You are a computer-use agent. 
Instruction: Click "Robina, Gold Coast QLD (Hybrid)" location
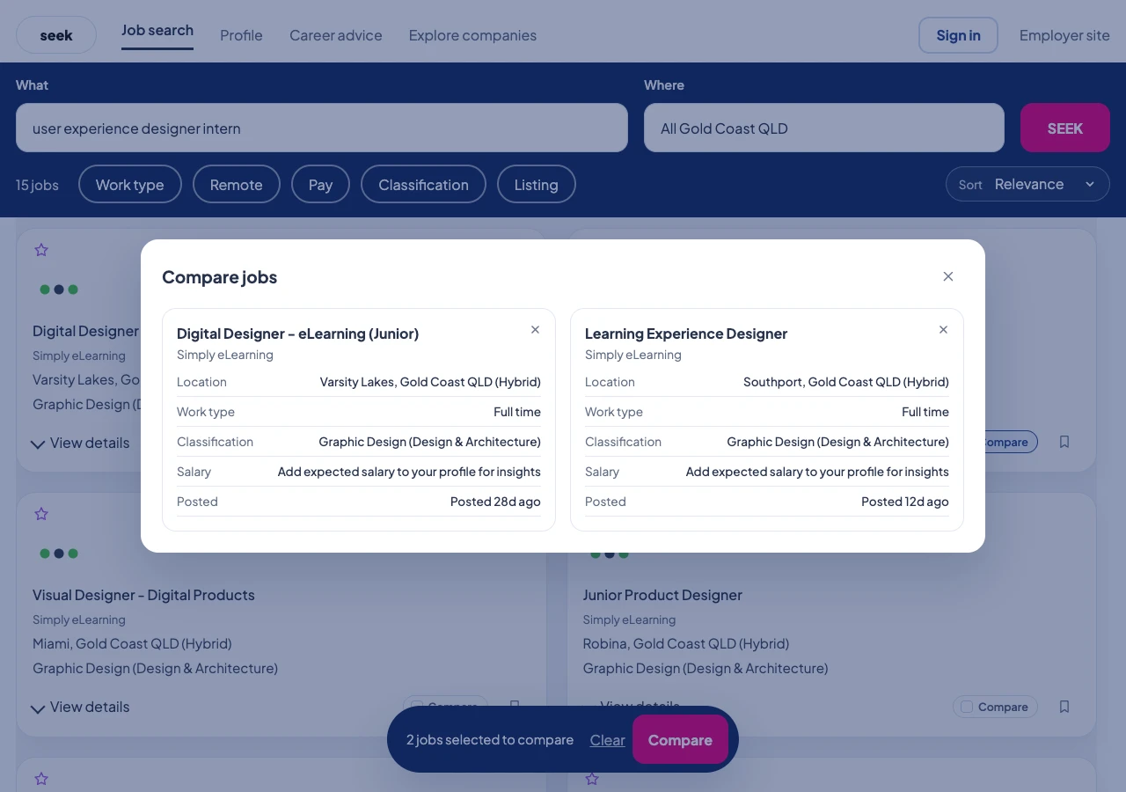pyautogui.click(x=686, y=643)
